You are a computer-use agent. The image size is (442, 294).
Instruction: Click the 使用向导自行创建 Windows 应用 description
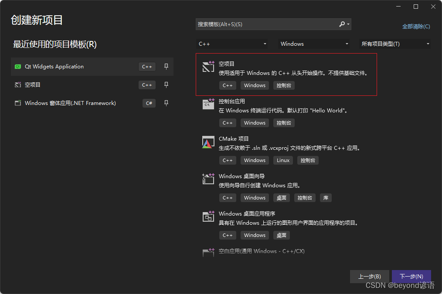[x=259, y=186]
